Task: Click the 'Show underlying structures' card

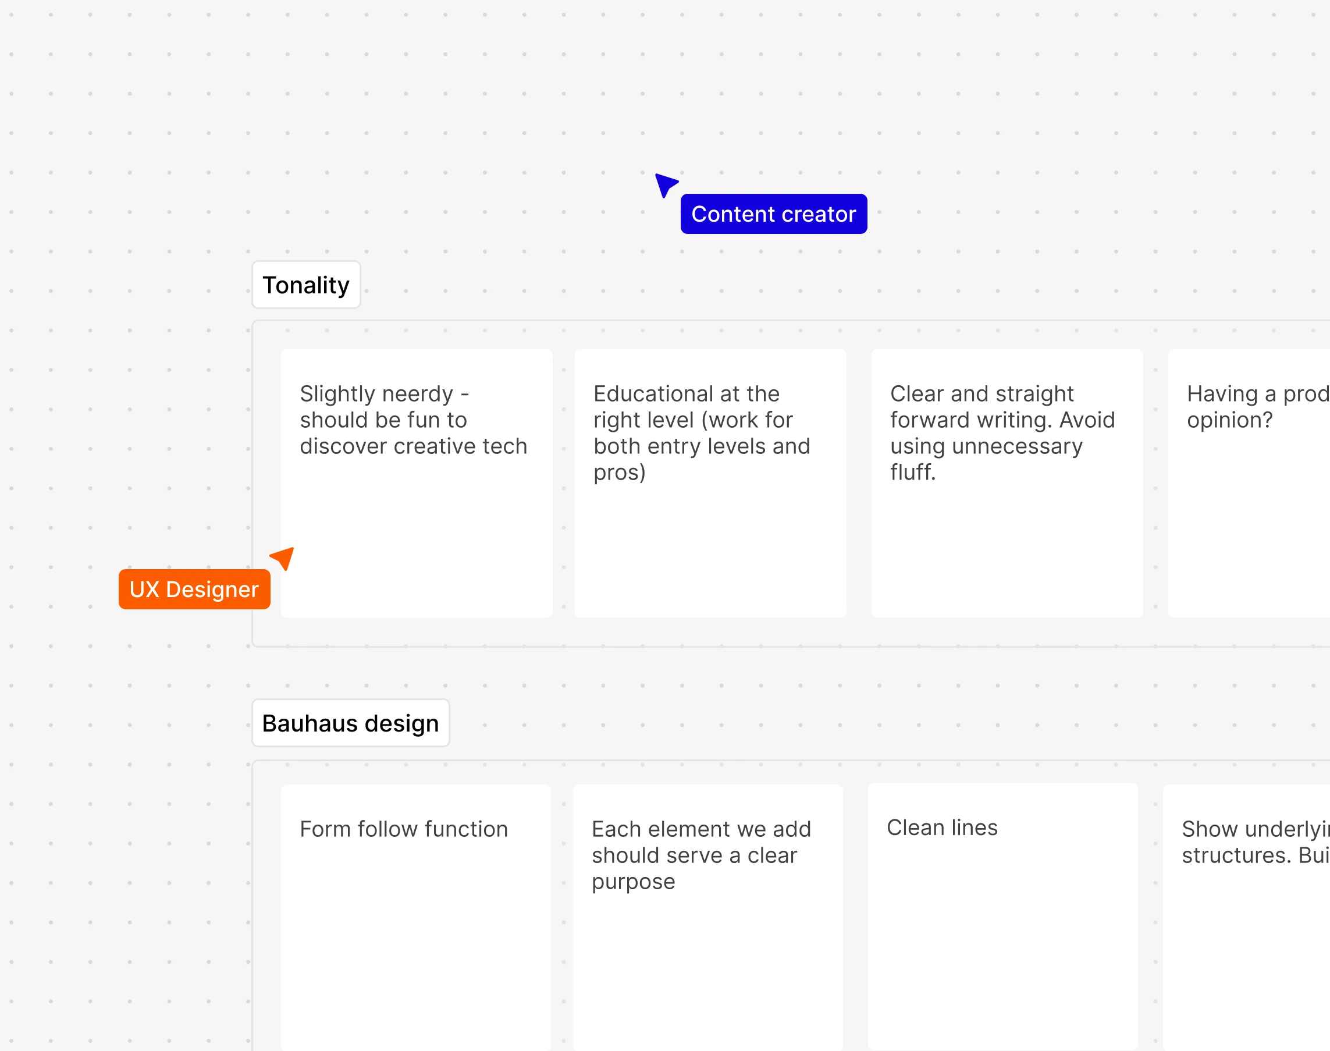Action: point(1246,917)
